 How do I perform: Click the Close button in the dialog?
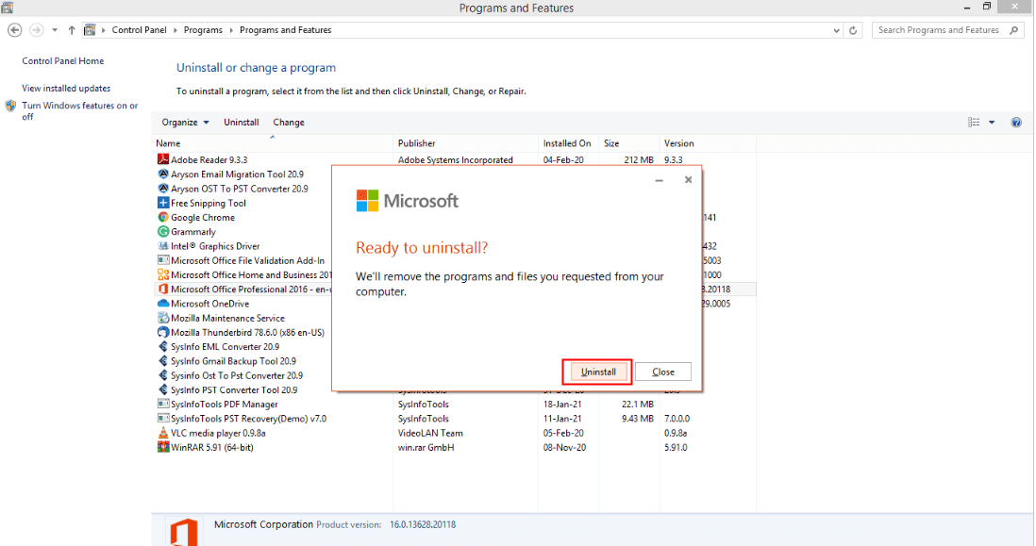pos(663,372)
